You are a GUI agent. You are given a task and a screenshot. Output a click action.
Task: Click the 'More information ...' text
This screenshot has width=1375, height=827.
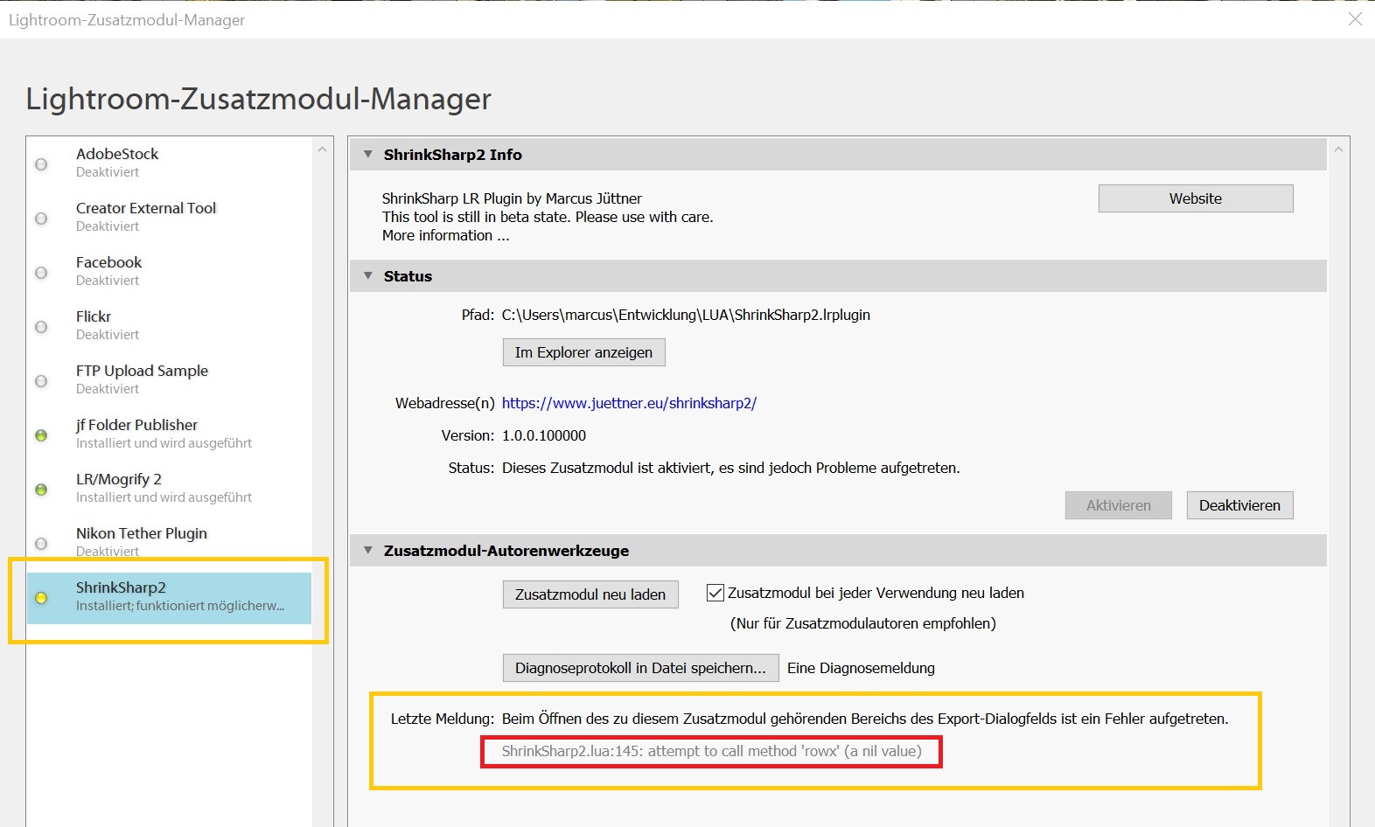(x=445, y=235)
